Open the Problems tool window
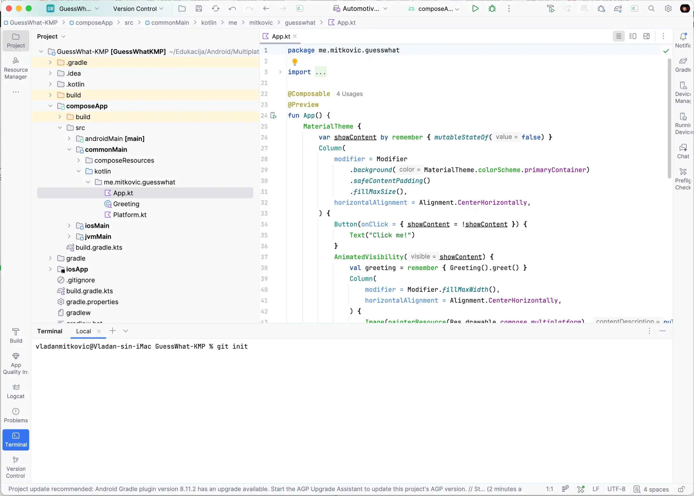This screenshot has width=694, height=496. (x=15, y=416)
